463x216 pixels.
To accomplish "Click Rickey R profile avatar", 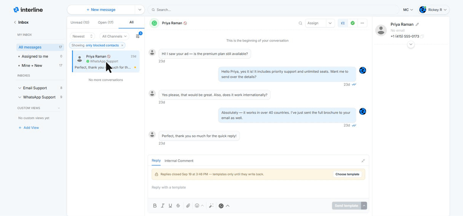I will pos(423,10).
